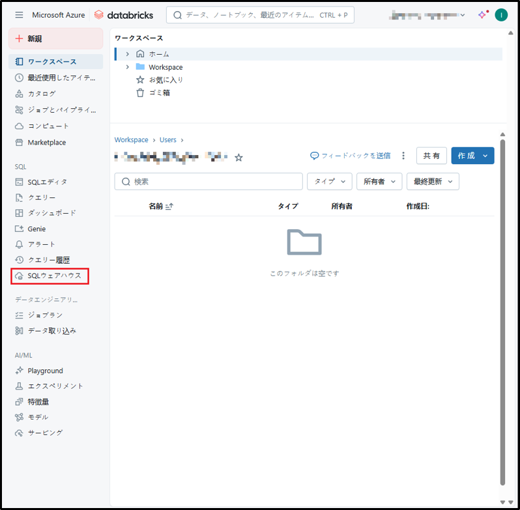Click the Serving icon
The width and height of the screenshot is (520, 510).
click(20, 432)
